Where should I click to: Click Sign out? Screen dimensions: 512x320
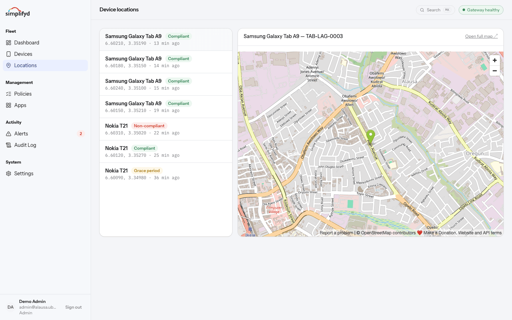point(73,307)
